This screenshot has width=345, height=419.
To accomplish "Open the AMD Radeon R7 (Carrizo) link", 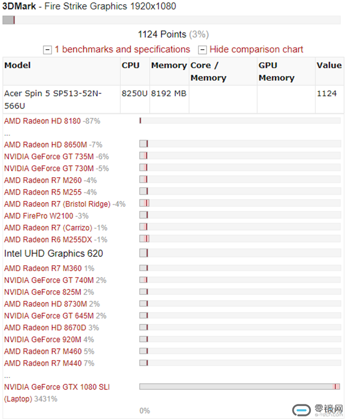I will click(48, 228).
